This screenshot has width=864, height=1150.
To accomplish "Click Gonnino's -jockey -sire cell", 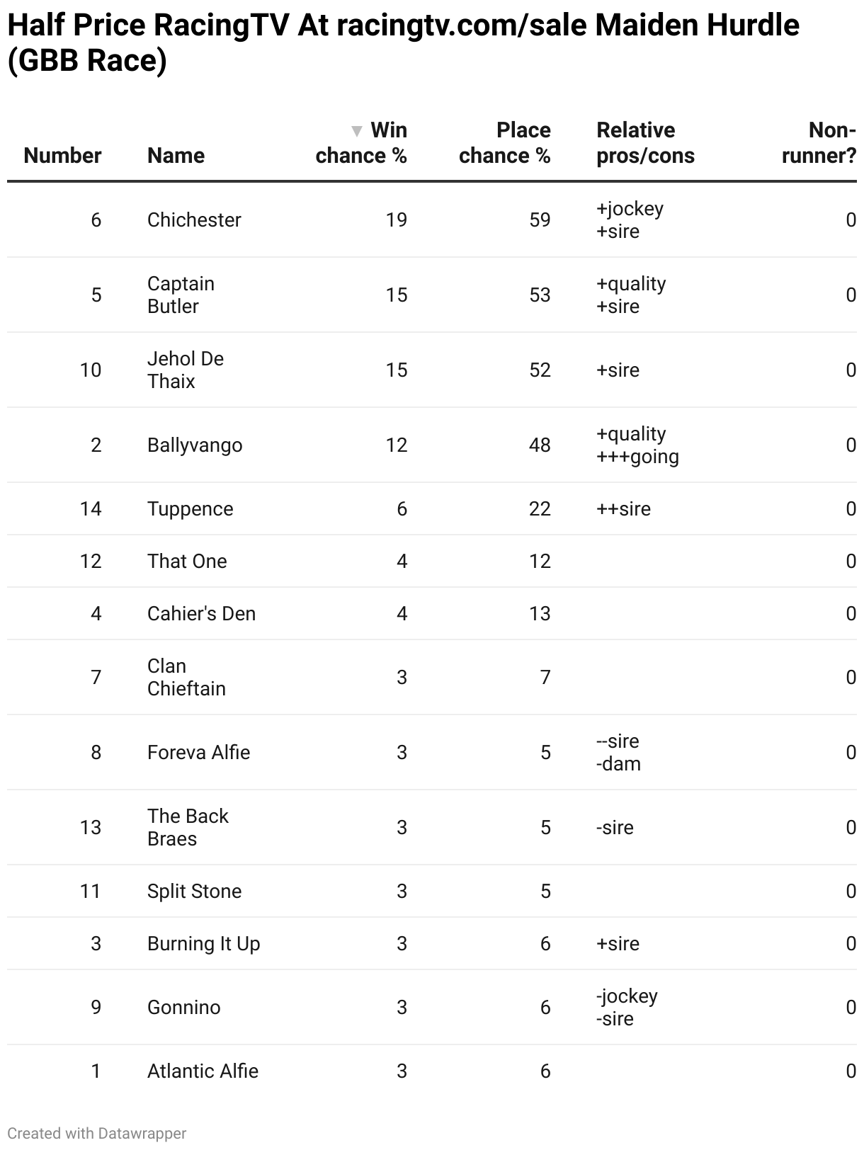I will pos(627,1007).
